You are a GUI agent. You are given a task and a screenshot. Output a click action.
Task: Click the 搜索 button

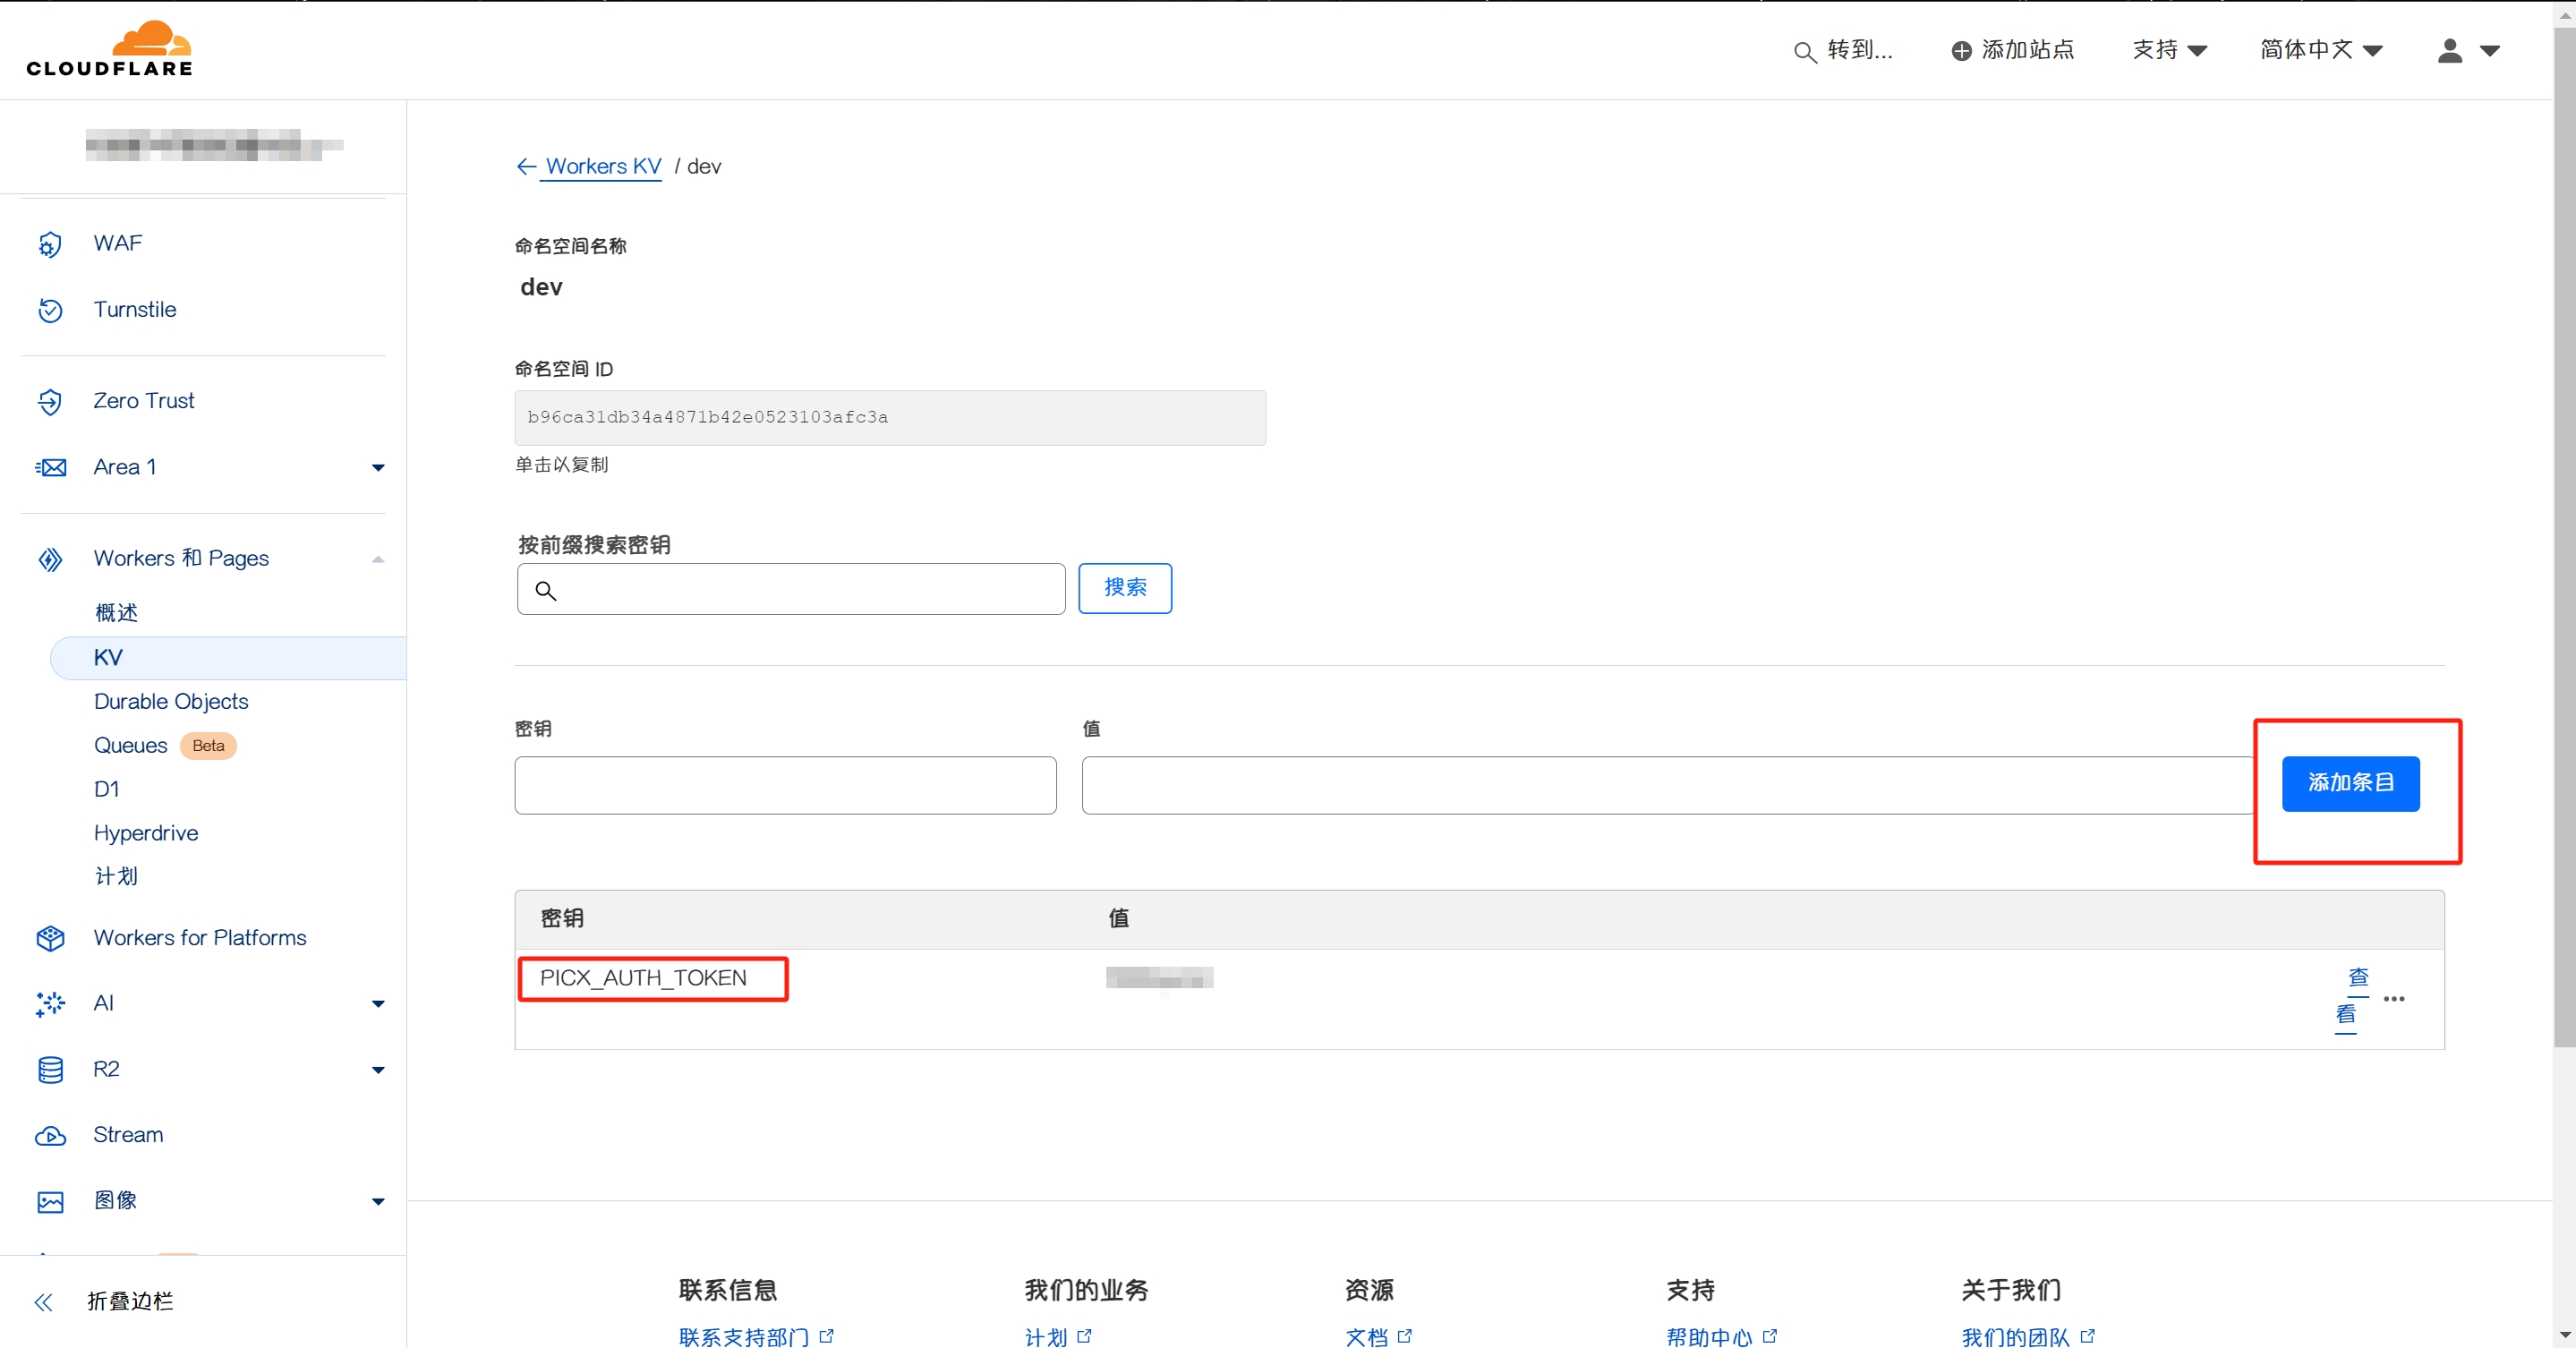[1125, 588]
